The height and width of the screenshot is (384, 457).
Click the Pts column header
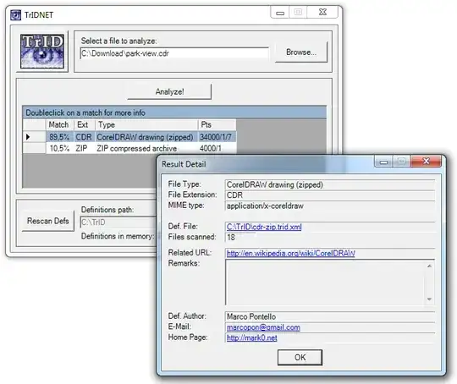point(217,124)
